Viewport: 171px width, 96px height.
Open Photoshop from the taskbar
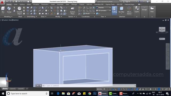coord(95,94)
